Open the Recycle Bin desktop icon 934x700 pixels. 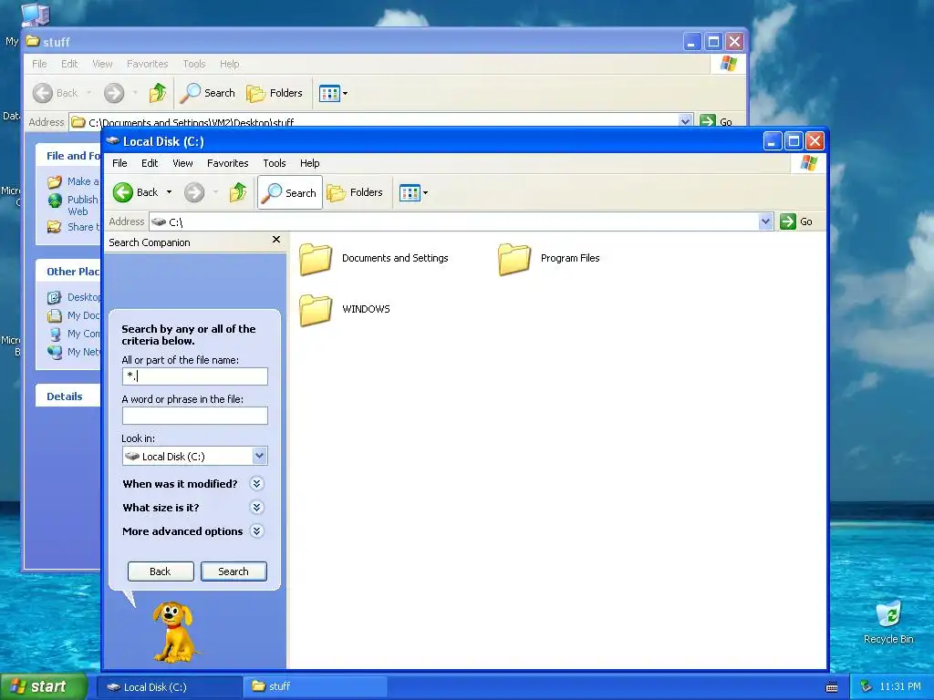pos(888,622)
